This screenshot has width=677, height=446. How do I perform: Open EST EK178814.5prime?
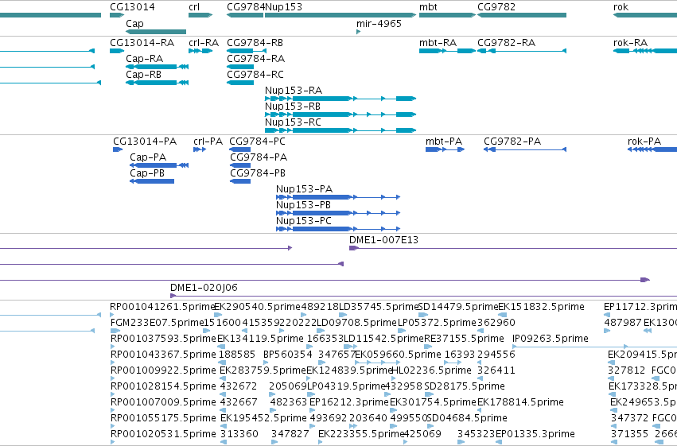click(520, 402)
